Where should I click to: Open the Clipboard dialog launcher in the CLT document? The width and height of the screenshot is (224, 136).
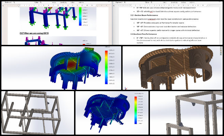tap(14, 2)
